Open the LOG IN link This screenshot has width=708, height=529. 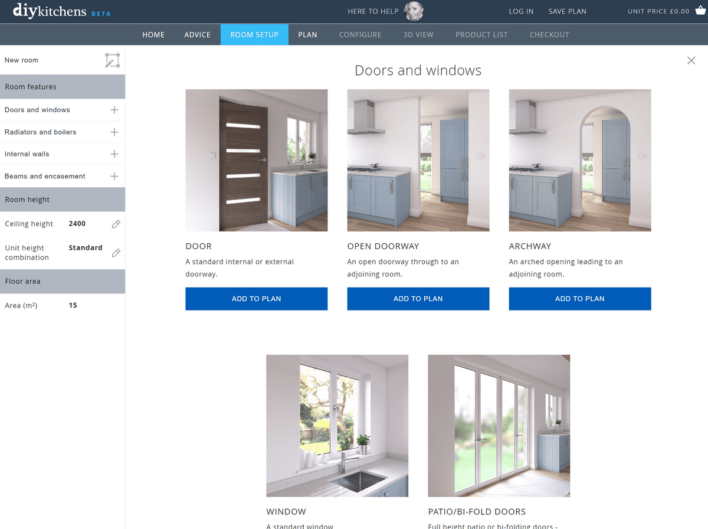[x=521, y=11]
